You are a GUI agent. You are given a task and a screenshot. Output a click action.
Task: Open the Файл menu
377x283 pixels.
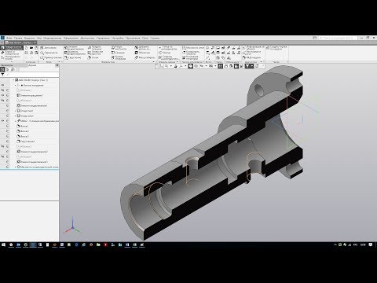[x=9, y=38]
